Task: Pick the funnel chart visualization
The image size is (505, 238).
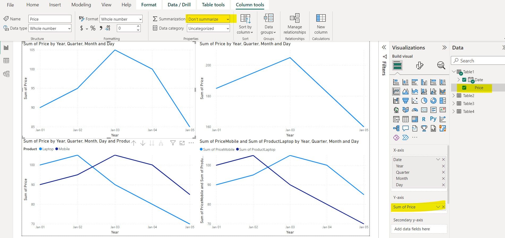Action: [405, 100]
